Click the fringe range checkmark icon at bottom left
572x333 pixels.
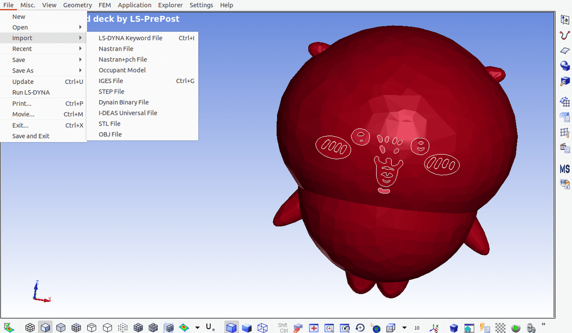pyautogui.click(x=9, y=327)
